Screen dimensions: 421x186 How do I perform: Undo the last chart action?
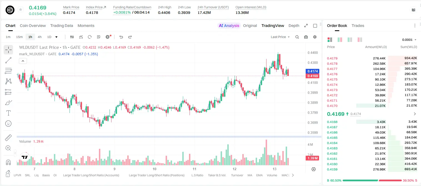tap(121, 37)
